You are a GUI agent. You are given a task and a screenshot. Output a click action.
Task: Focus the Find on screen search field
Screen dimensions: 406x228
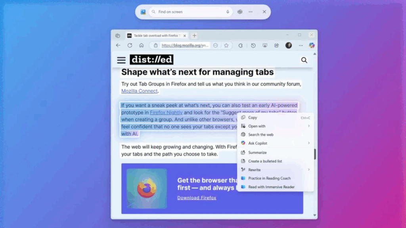tap(191, 12)
